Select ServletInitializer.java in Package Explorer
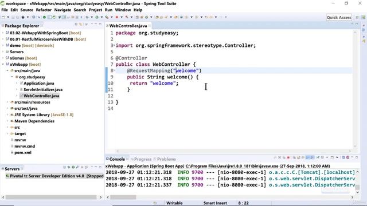Viewport: 367px width, 206px height. click(43, 89)
